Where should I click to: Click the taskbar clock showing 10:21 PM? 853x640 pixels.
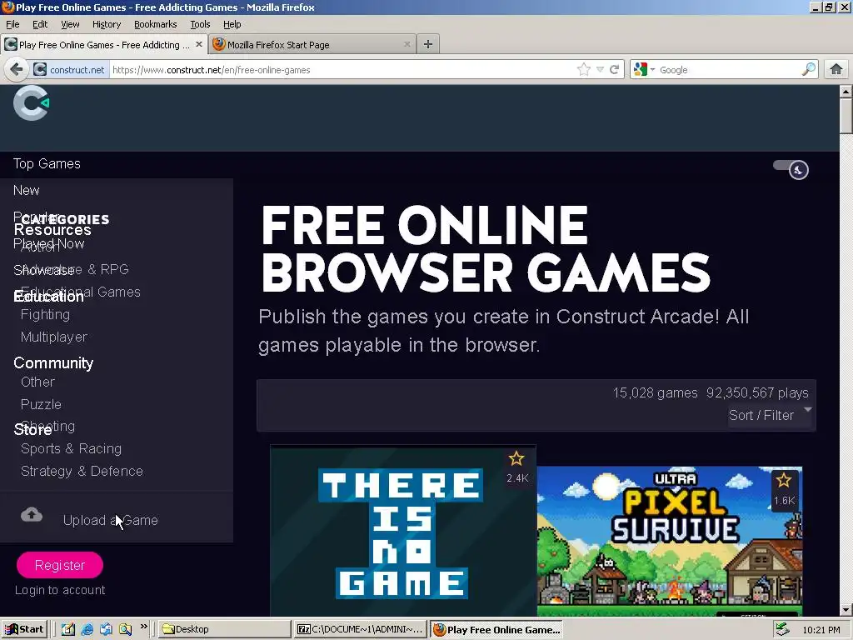click(821, 630)
